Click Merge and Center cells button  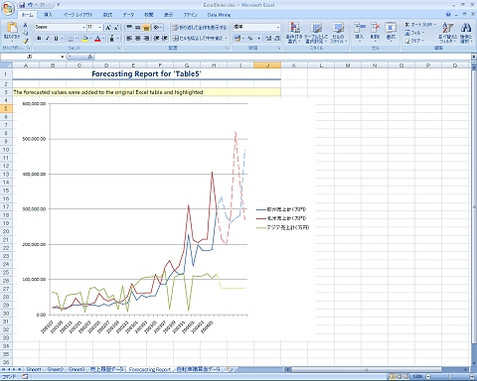(200, 39)
